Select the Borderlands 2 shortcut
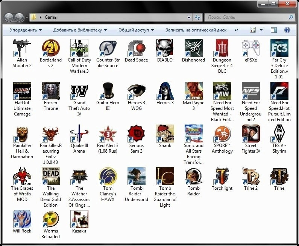 (x=50, y=48)
